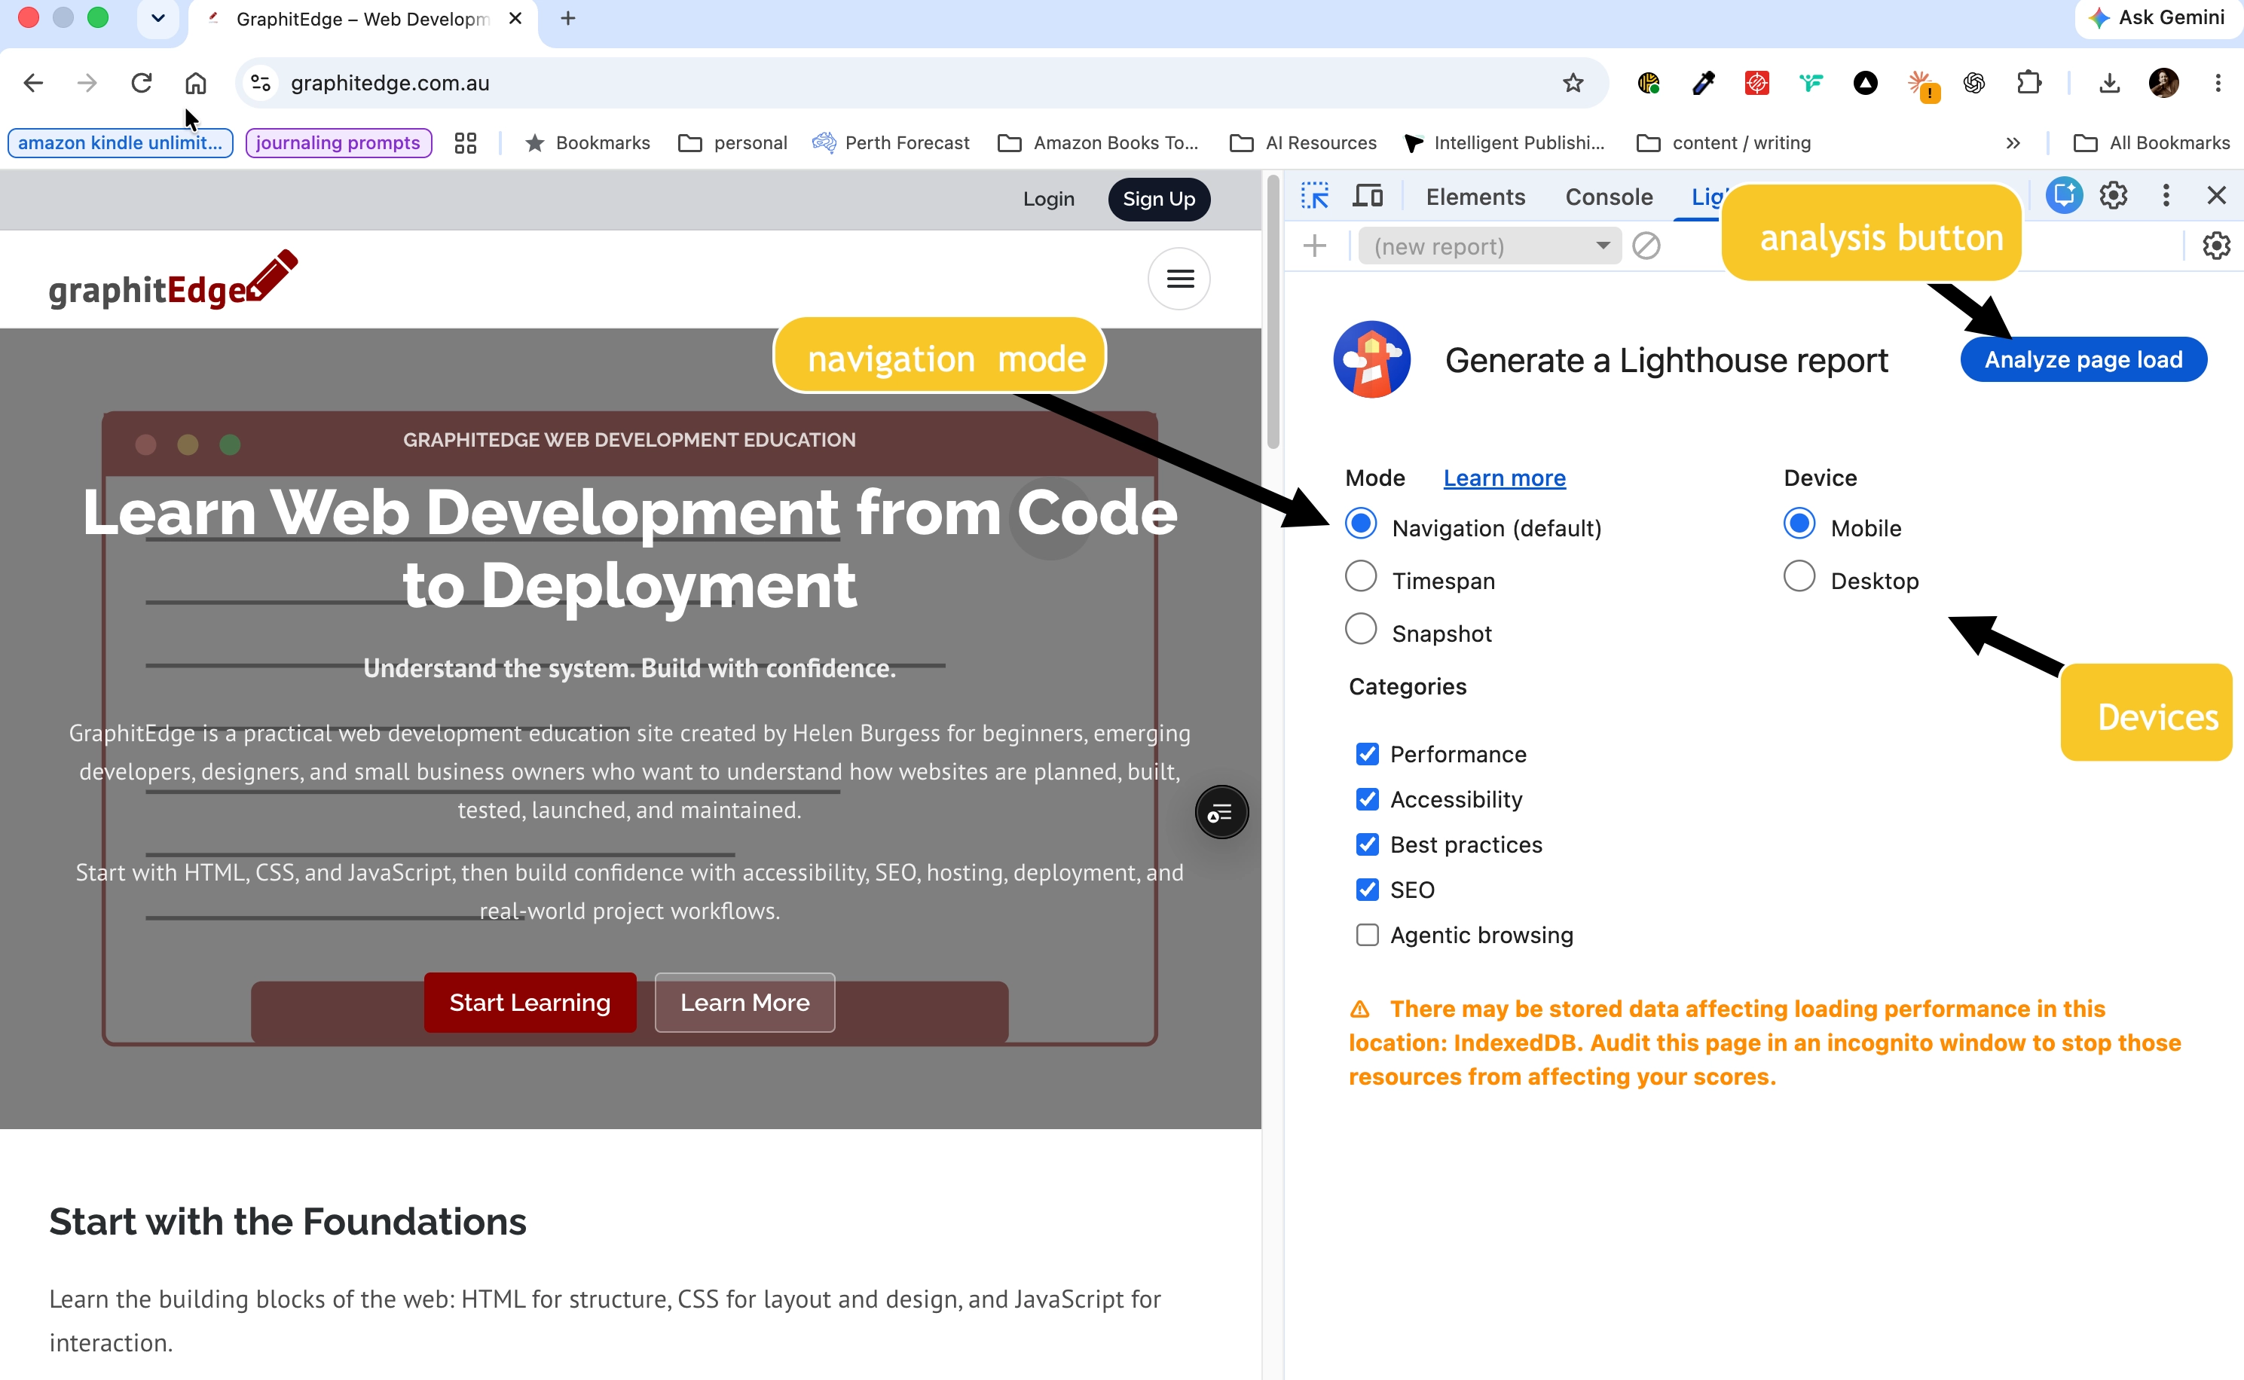The width and height of the screenshot is (2244, 1380).
Task: Reload the page with the refresh icon
Action: point(141,83)
